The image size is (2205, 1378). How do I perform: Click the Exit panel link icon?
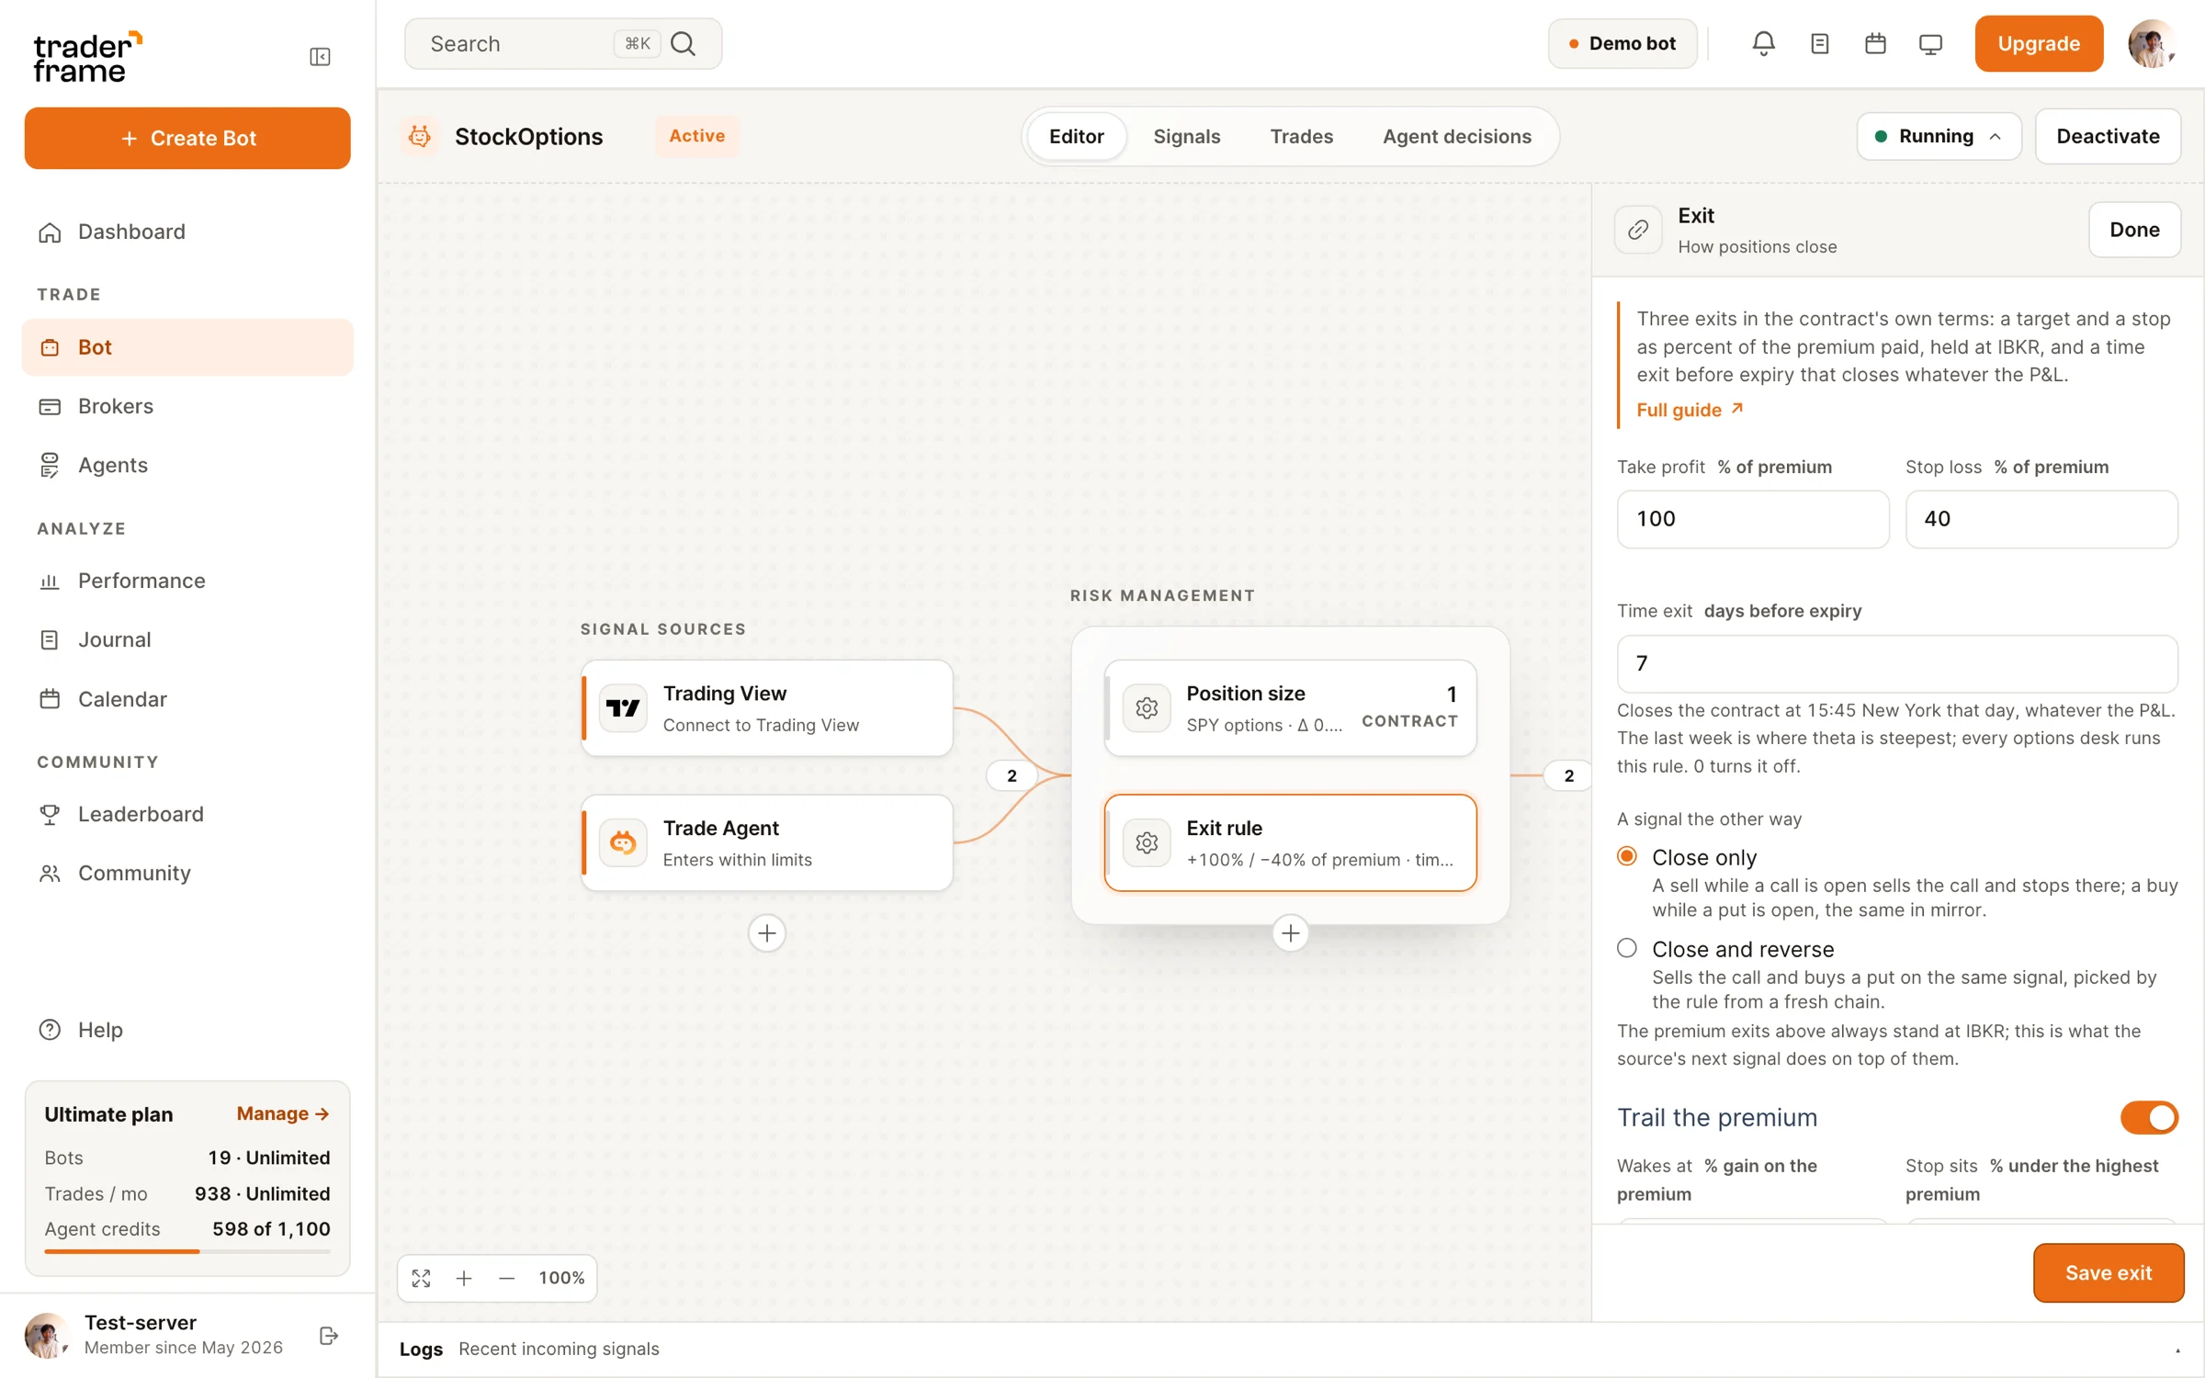1638,230
